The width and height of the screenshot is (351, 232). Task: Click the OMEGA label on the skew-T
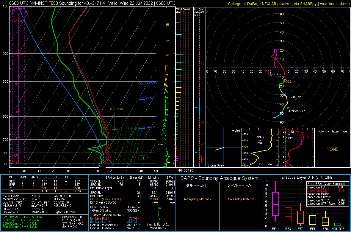[x=18, y=9]
